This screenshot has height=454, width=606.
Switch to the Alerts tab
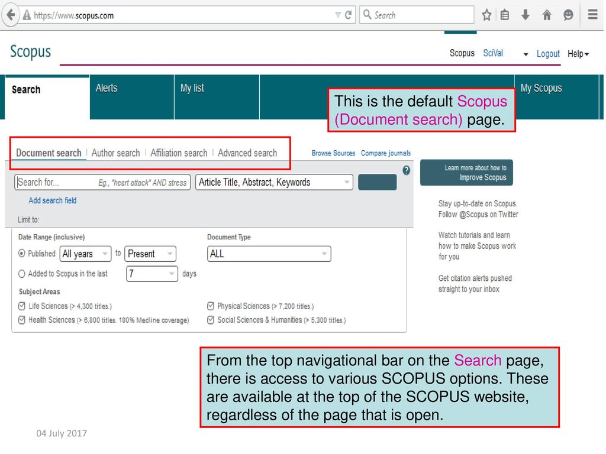[x=132, y=97]
